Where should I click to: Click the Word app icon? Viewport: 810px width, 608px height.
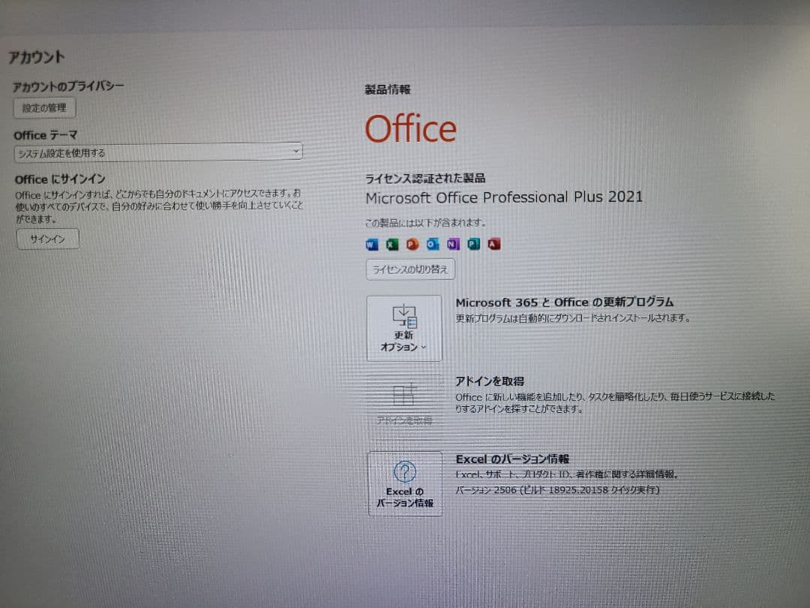pos(371,245)
